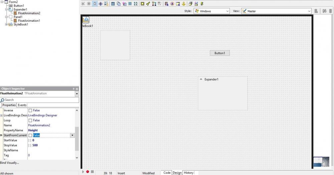Image resolution: width=334 pixels, height=175 pixels.
Task: Click the StartValue 0 field
Action: pos(51,140)
